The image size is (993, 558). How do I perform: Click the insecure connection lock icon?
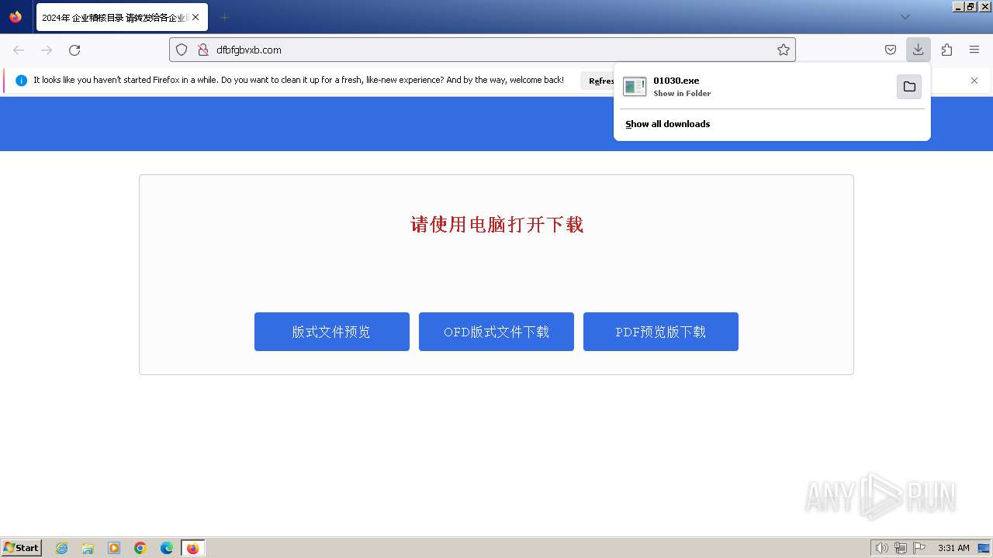(x=203, y=50)
